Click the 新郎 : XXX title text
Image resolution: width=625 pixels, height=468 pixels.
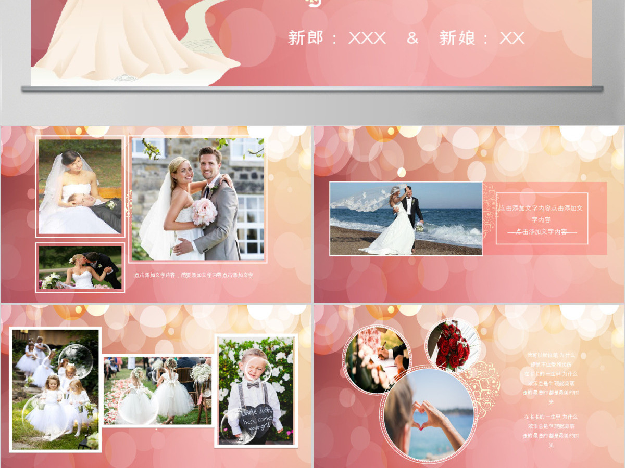click(337, 38)
